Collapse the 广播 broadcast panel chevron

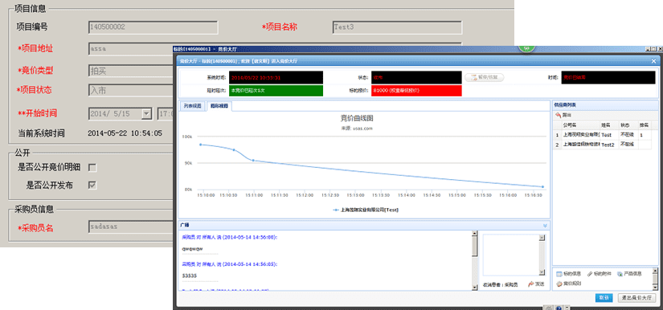pos(545,226)
